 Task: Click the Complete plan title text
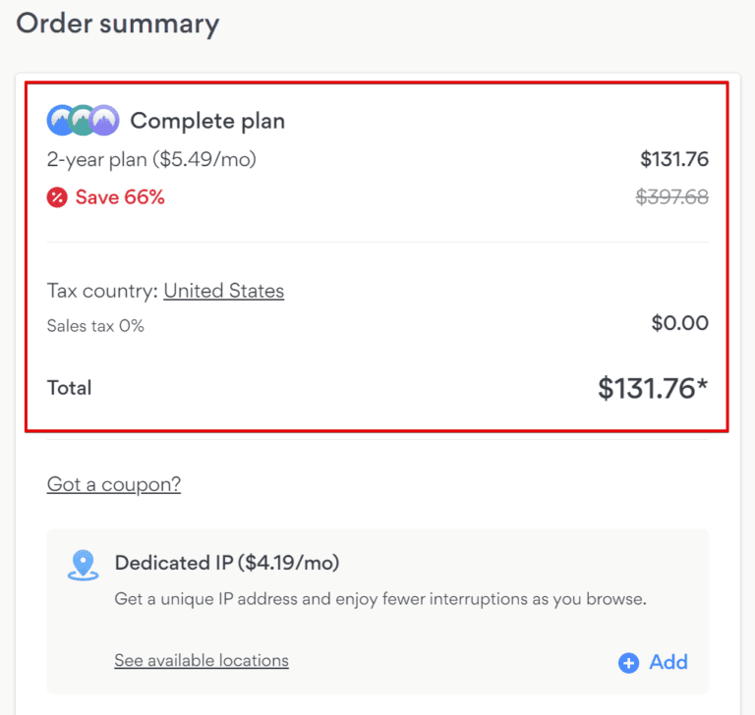tap(207, 121)
